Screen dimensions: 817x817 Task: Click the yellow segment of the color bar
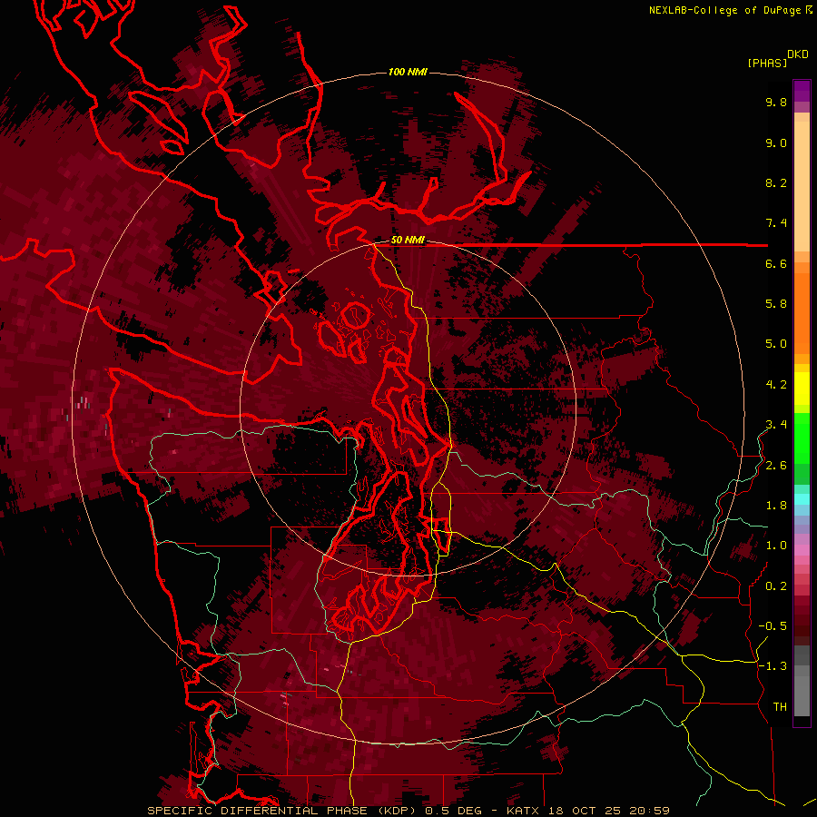[802, 389]
